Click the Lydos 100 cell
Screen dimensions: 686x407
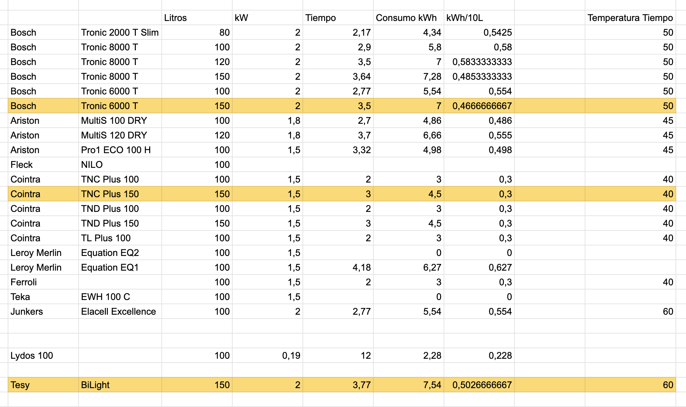point(43,356)
